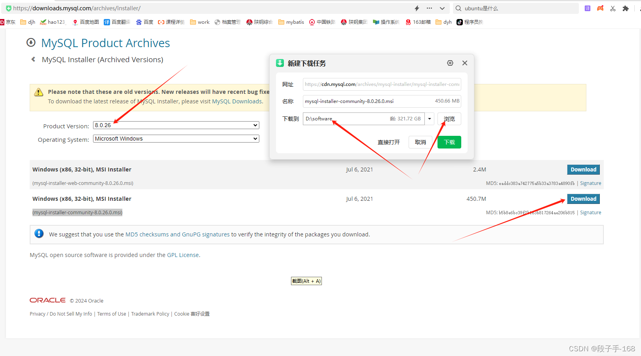Image resolution: width=641 pixels, height=356 pixels.
Task: Open Signature link for the web-community installer
Action: [590, 183]
